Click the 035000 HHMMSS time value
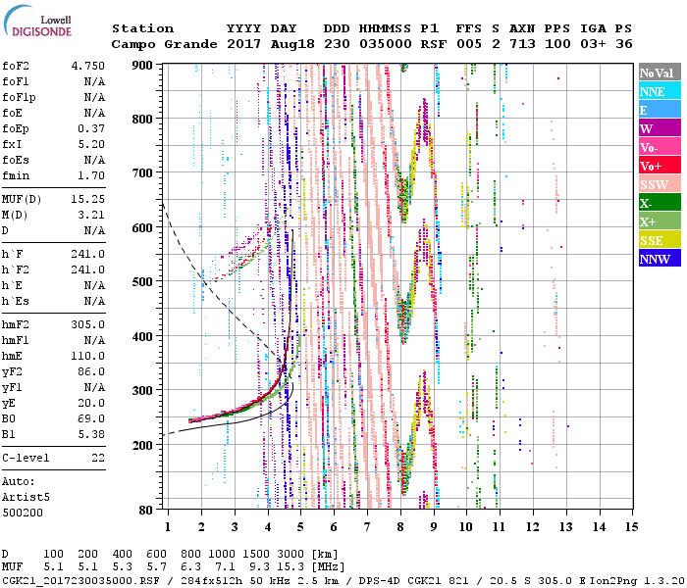The height and width of the screenshot is (588, 687). [x=386, y=44]
